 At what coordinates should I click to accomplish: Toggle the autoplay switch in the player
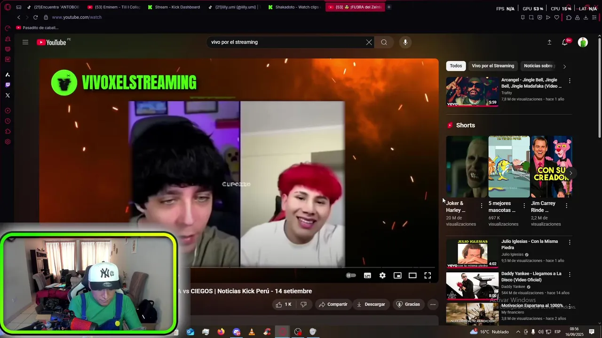coord(351,276)
